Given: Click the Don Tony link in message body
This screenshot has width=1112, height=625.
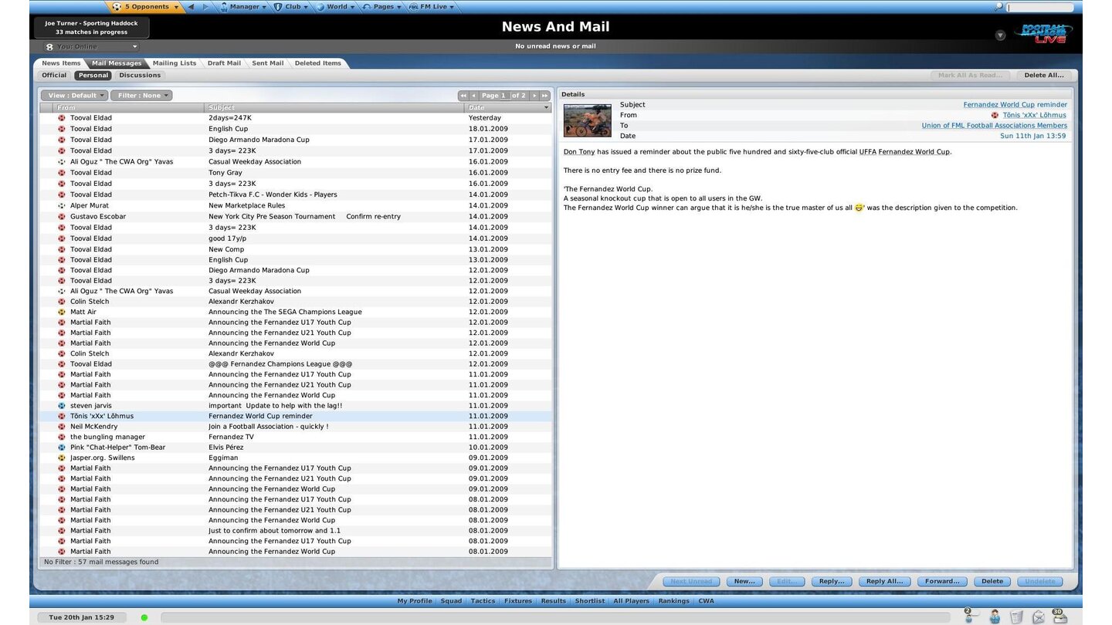Looking at the screenshot, I should point(579,152).
